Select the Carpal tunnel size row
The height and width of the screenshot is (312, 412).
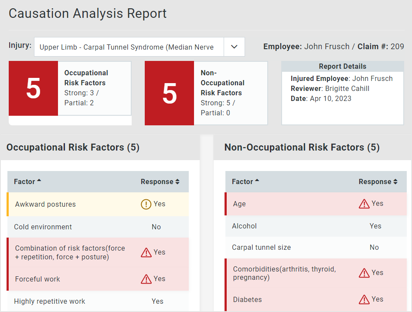(x=316, y=247)
